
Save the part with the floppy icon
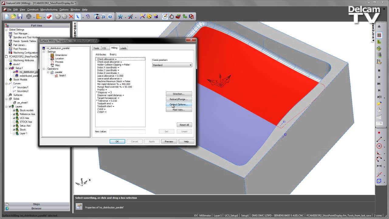coord(20,16)
